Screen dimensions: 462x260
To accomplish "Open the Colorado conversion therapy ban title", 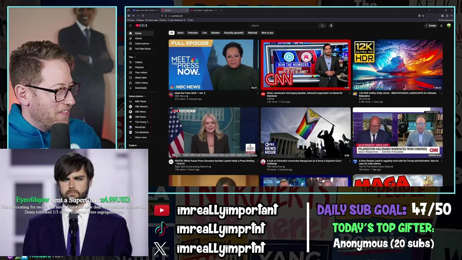I will tap(304, 162).
